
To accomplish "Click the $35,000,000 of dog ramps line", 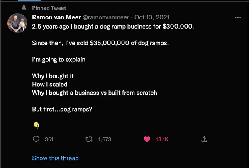I will click(x=100, y=43).
